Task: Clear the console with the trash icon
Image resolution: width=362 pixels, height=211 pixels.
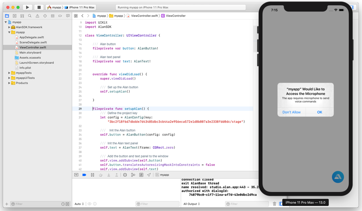Action: [x=275, y=204]
